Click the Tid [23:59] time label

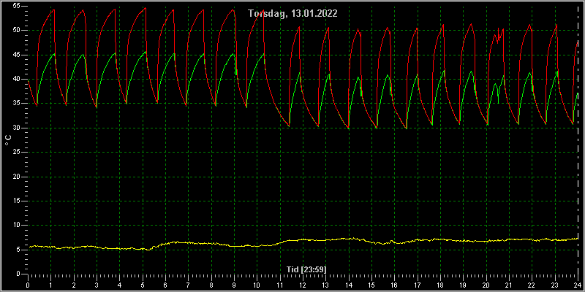tap(306, 269)
